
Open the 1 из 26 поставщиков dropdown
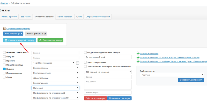tap(53, 63)
